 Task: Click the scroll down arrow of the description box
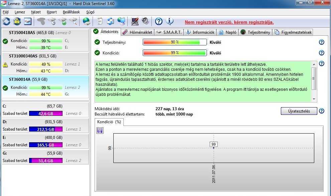coord(314,99)
